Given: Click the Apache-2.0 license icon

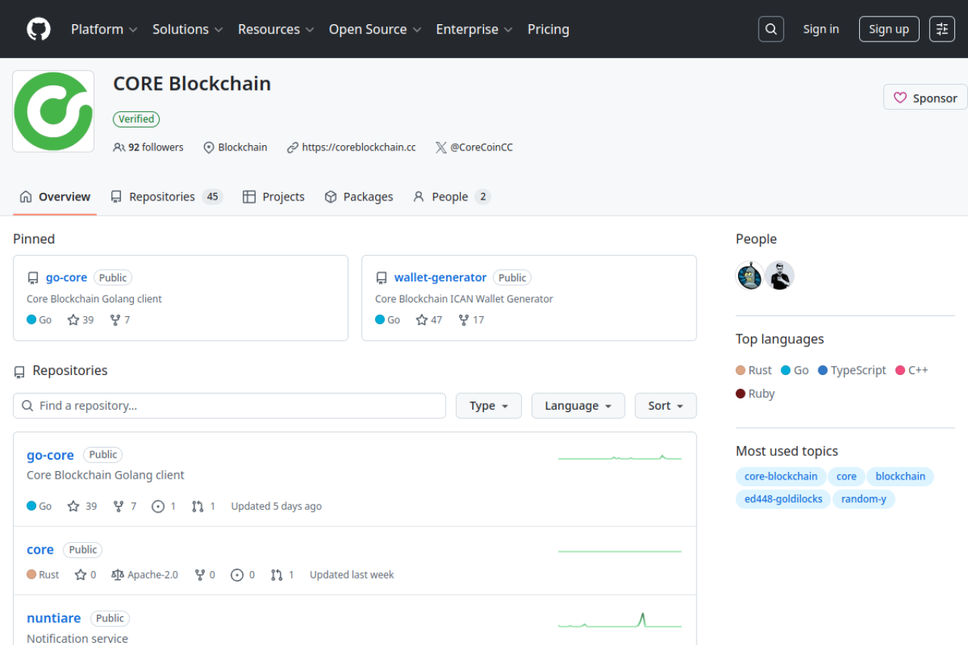Looking at the screenshot, I should 117,575.
